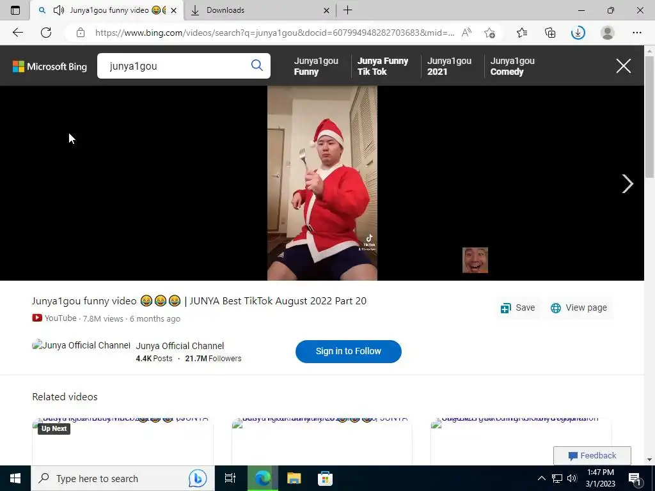Open the Favorites list icon
The width and height of the screenshot is (655, 491).
point(522,33)
